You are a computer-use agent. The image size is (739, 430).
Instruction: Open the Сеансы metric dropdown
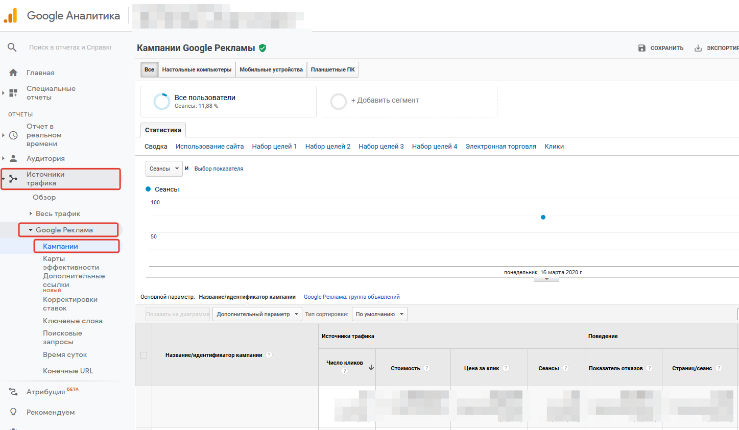pyautogui.click(x=164, y=169)
